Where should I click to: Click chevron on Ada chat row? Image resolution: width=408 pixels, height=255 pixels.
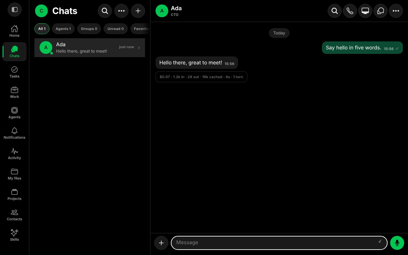139,48
